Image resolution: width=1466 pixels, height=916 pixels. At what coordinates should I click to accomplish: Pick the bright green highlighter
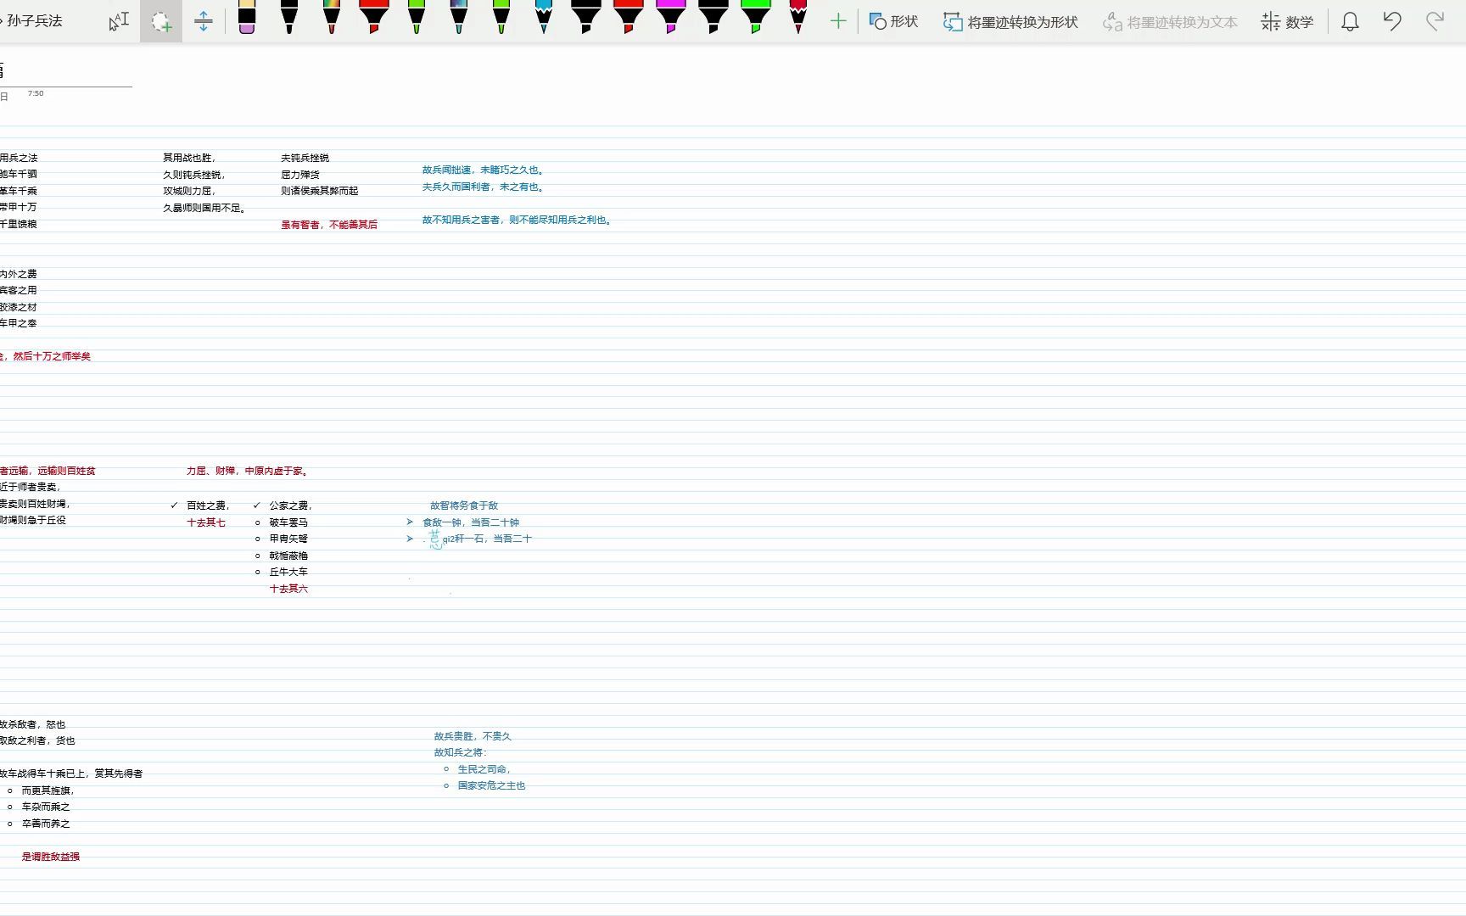point(756,17)
